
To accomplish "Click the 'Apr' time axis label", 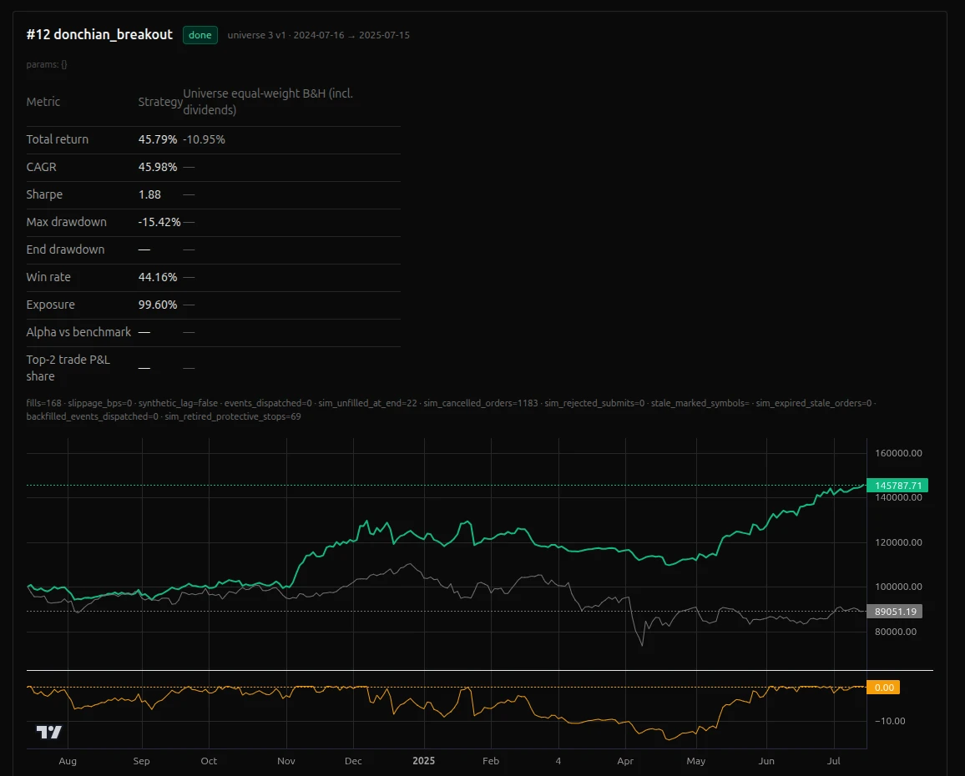I will coord(625,761).
